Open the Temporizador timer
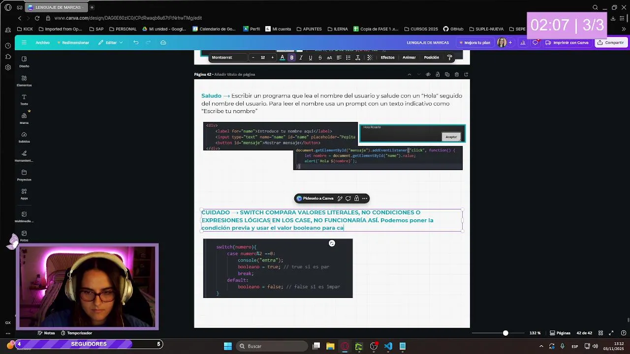 [x=76, y=333]
